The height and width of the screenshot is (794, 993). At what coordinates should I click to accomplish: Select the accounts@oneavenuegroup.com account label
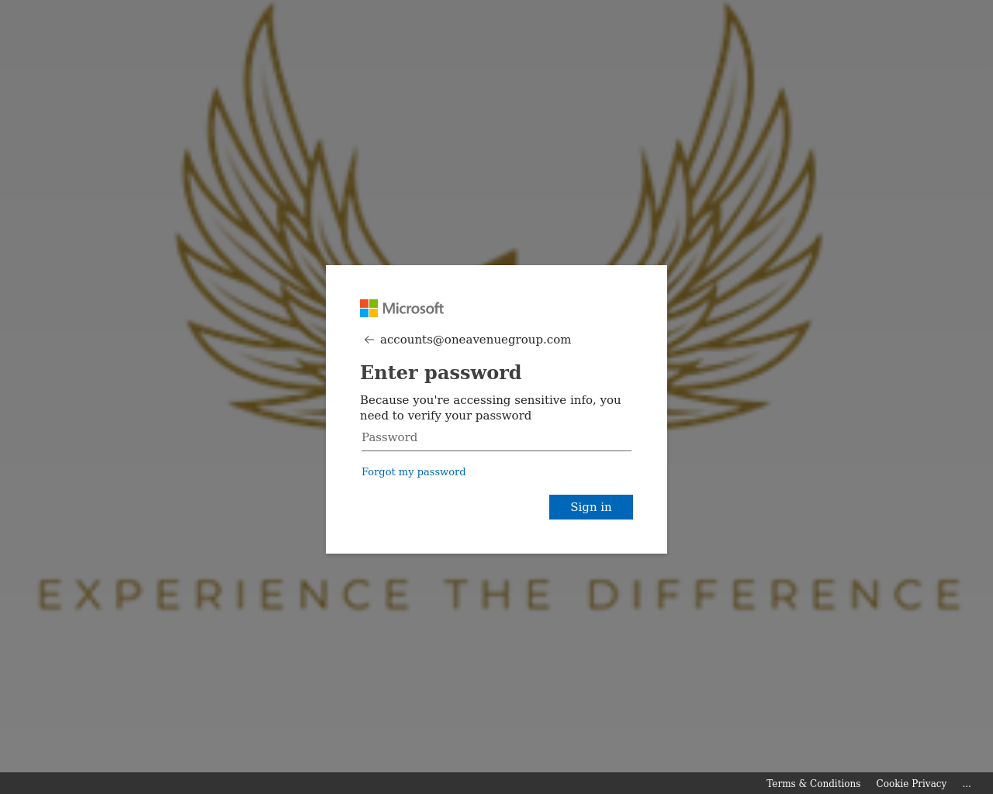pyautogui.click(x=476, y=340)
